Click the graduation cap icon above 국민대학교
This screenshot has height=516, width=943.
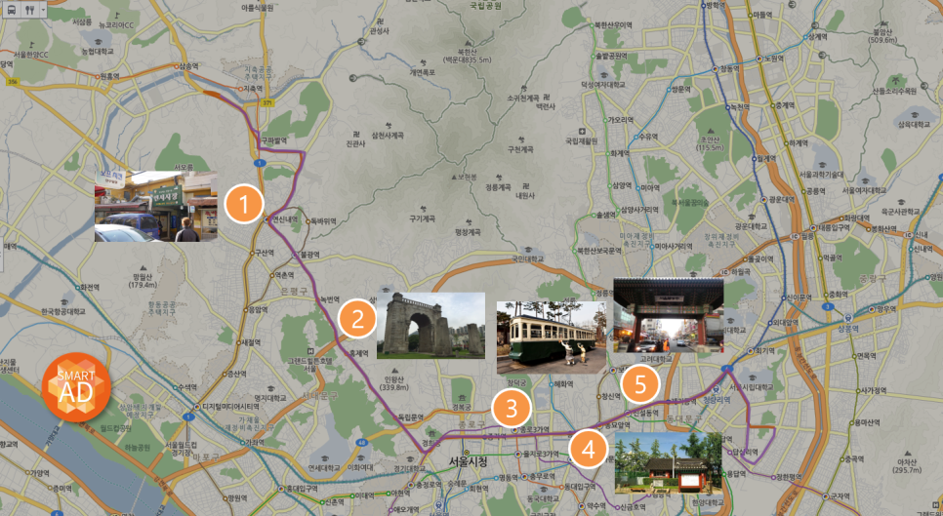pos(527,250)
